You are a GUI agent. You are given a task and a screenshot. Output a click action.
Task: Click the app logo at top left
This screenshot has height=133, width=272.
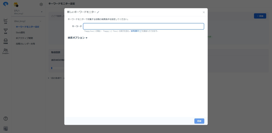[6, 4]
